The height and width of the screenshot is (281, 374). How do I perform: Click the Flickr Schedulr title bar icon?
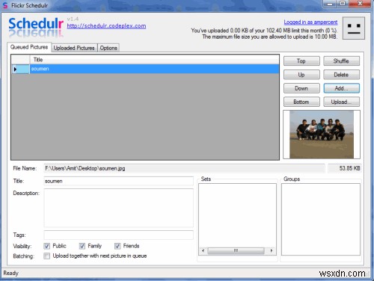coord(5,5)
